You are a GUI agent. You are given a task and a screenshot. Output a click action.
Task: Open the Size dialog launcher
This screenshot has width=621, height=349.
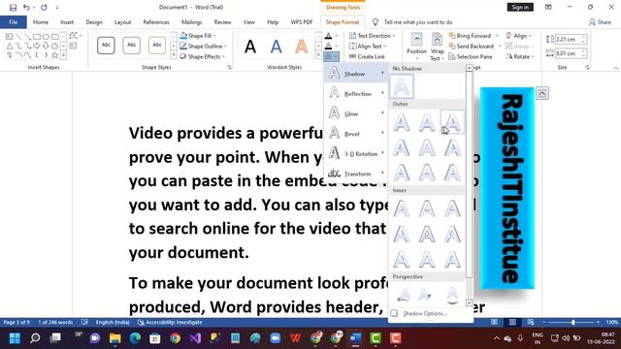click(587, 68)
